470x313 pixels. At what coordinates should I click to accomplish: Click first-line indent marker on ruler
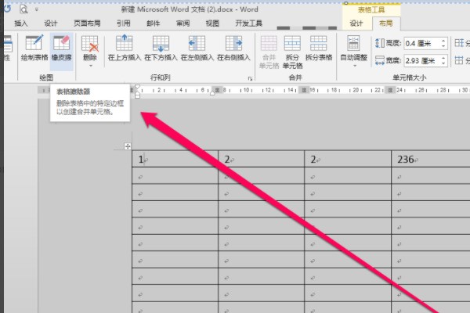pos(137,87)
